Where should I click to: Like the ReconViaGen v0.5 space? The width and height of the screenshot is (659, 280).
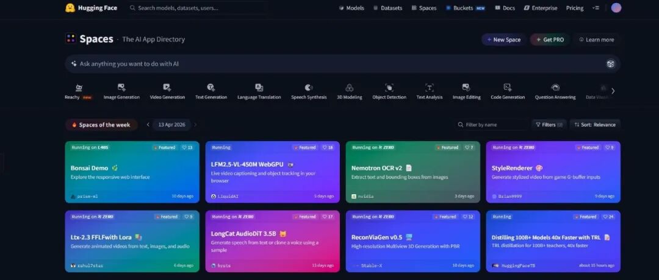click(468, 217)
